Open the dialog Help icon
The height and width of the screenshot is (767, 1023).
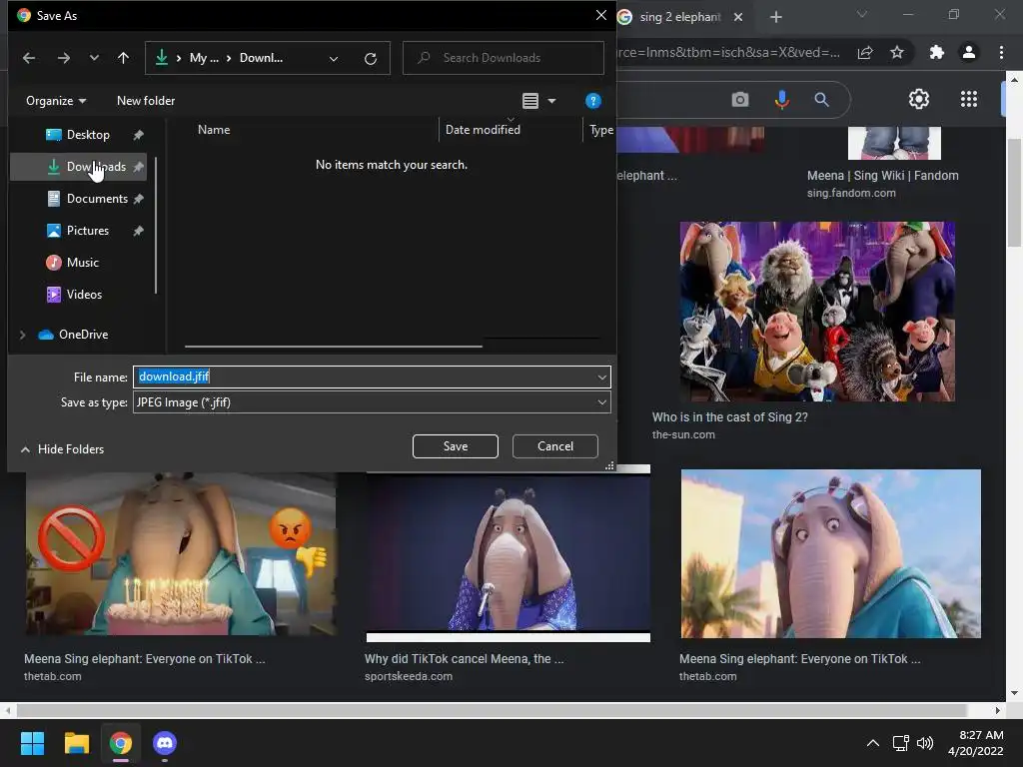[x=593, y=101]
